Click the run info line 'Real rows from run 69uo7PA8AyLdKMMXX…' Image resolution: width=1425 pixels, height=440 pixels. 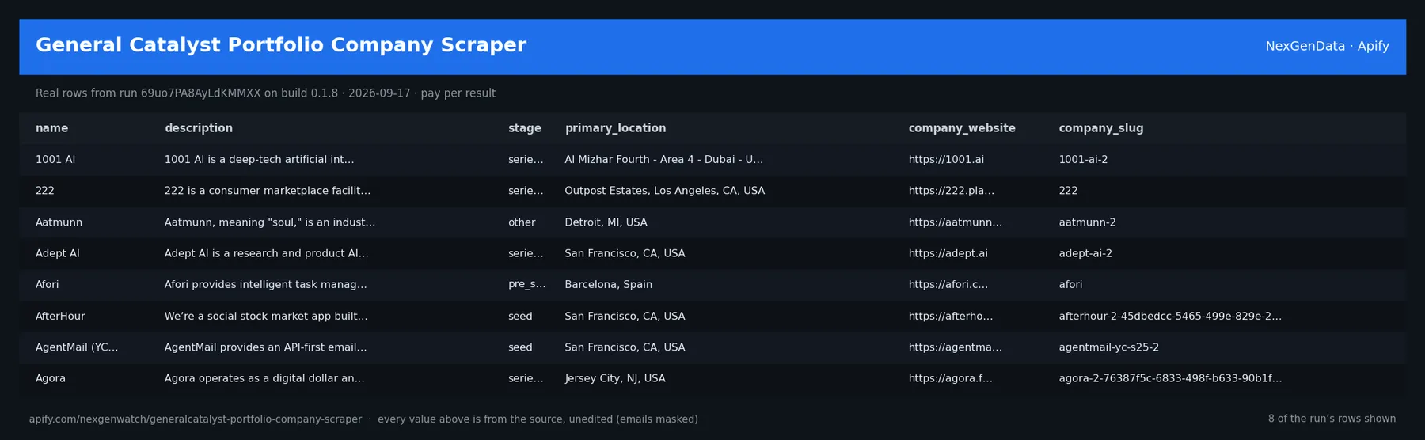pyautogui.click(x=266, y=93)
